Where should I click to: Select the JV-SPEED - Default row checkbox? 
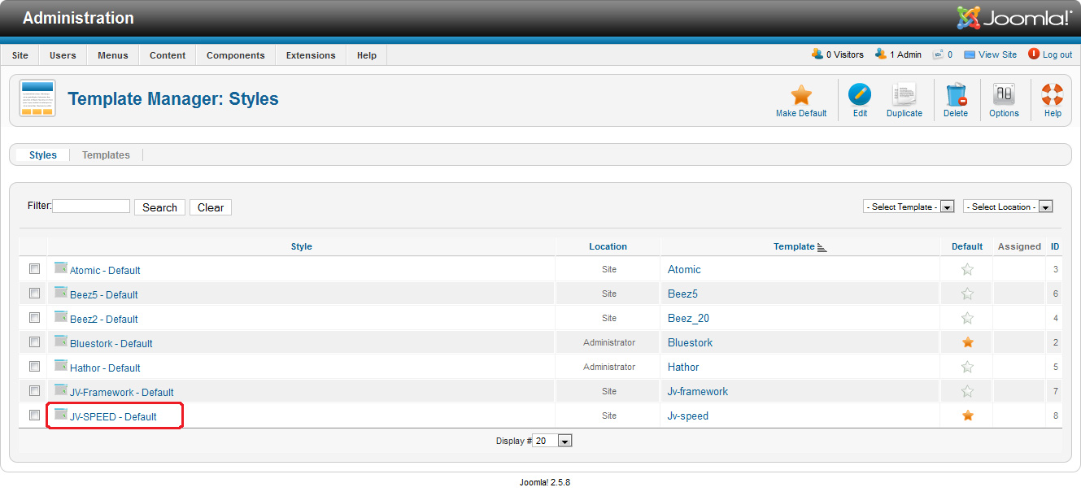[34, 416]
